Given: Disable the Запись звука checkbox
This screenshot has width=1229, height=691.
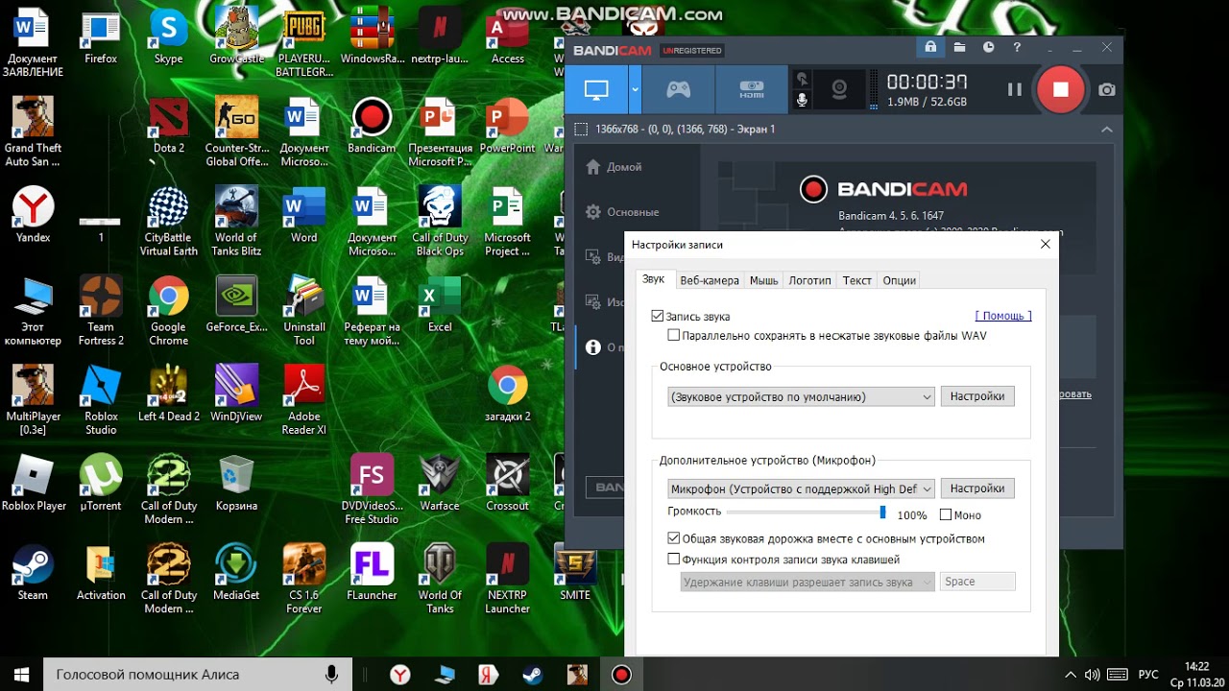Looking at the screenshot, I should [x=658, y=316].
